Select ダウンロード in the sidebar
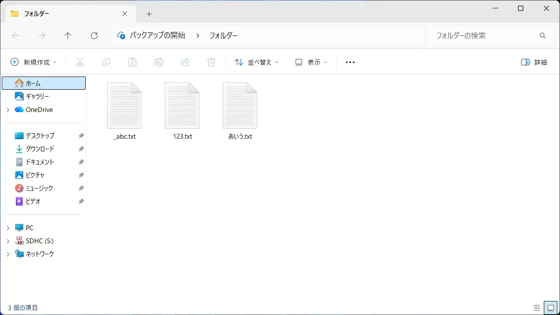The height and width of the screenshot is (315, 560). 40,149
